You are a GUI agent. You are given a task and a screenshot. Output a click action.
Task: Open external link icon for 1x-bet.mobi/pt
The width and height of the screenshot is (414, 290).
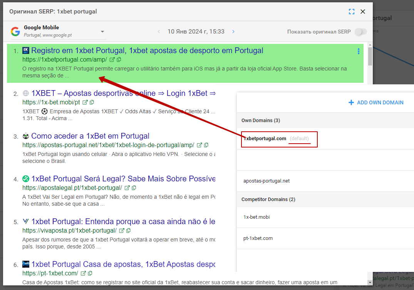click(x=85, y=102)
